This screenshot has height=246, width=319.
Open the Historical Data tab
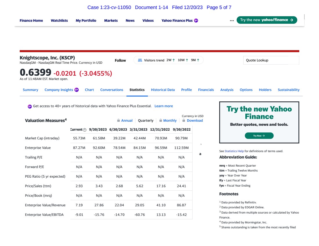point(163,90)
